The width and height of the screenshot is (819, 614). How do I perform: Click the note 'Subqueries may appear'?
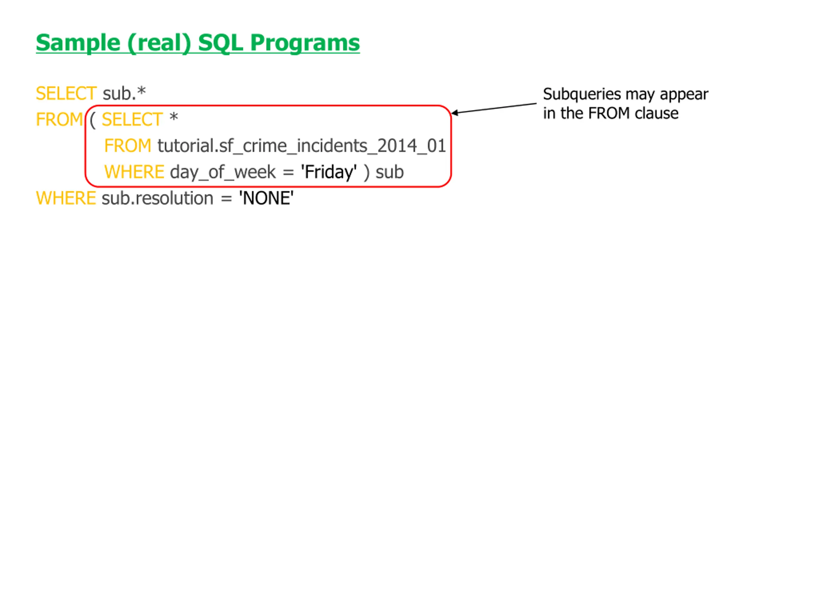[625, 95]
